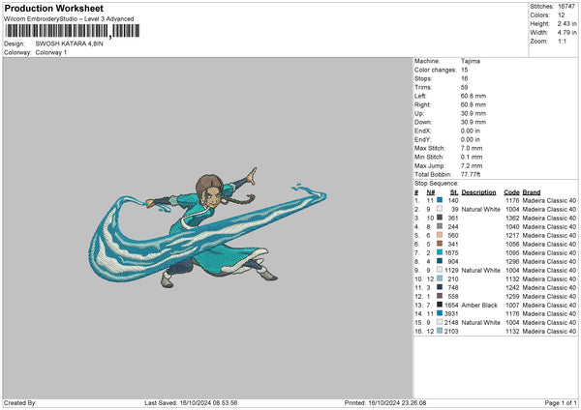Click the brown swatch in stop row 6
Screen dimensions: 581x410
(440, 244)
